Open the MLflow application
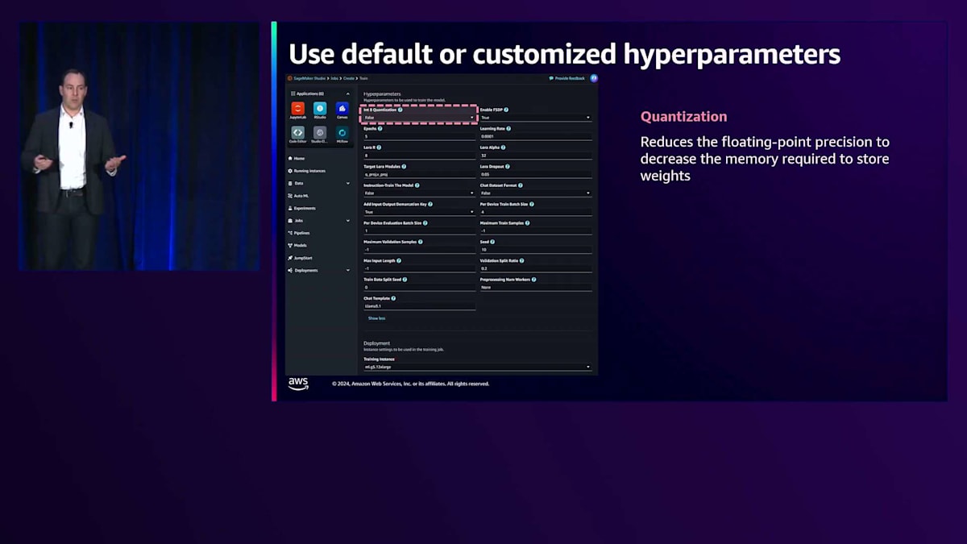 tap(342, 135)
